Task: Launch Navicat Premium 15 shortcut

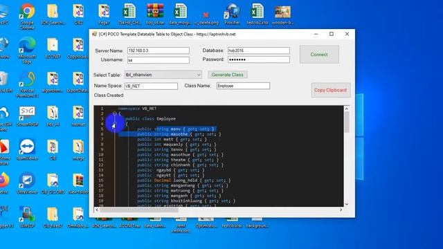Action: click(27, 84)
